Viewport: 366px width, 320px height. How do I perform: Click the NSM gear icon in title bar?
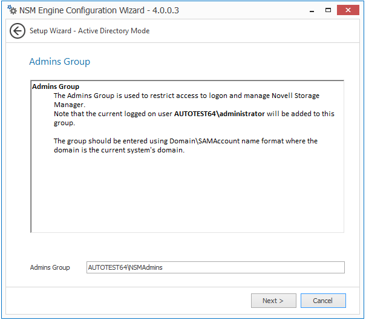[x=12, y=10]
